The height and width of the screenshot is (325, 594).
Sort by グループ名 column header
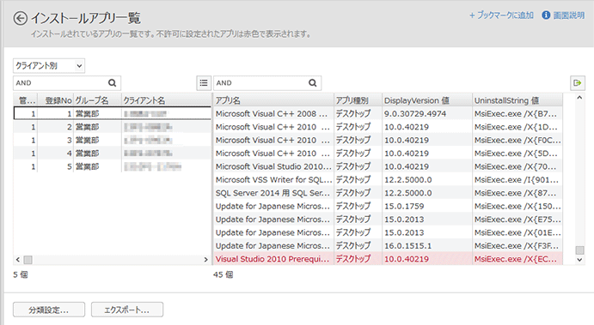(97, 100)
